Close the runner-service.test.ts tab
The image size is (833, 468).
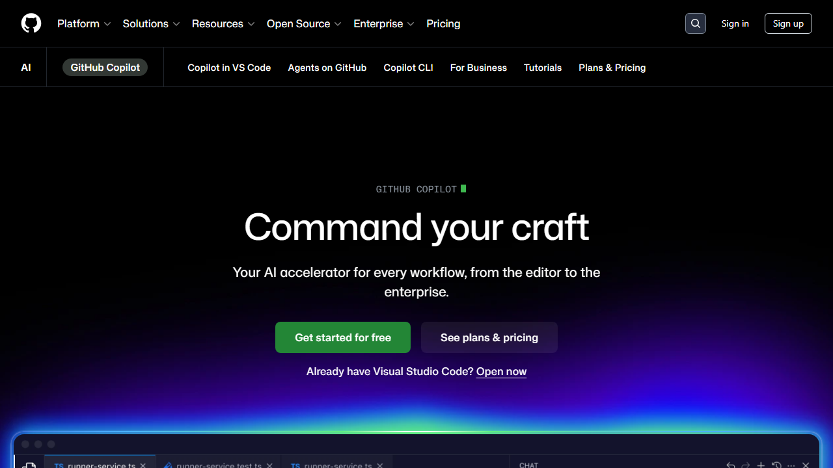(x=269, y=465)
